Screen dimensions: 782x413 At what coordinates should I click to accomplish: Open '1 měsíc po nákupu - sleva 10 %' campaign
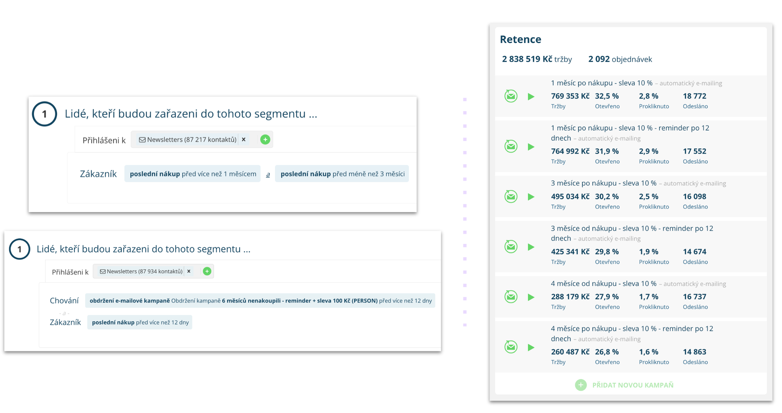601,83
